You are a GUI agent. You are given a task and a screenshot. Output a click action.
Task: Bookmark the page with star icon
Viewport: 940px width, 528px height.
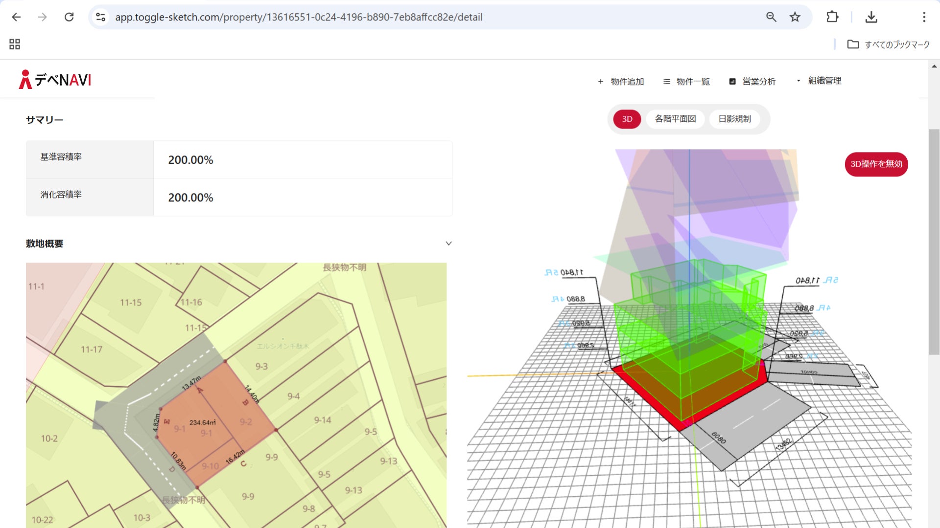pyautogui.click(x=795, y=17)
